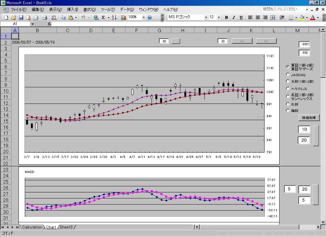
Task: Launch the Chart Wizard icon
Action: 124,18
